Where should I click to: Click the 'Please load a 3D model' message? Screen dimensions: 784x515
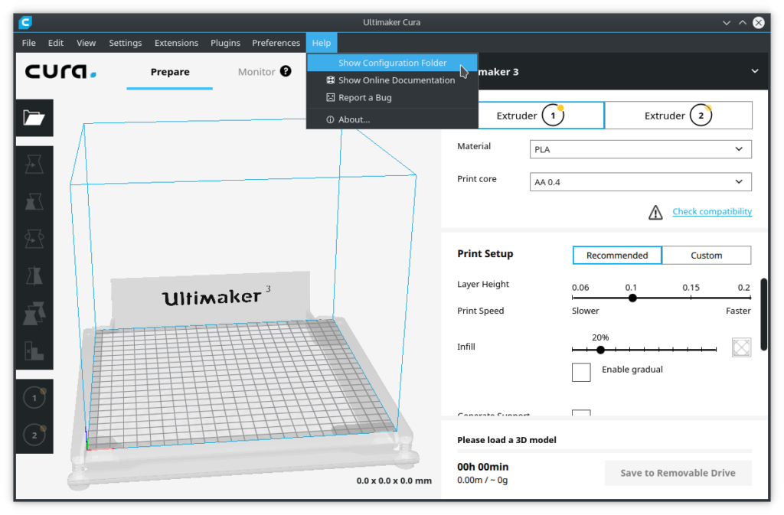[x=507, y=440]
